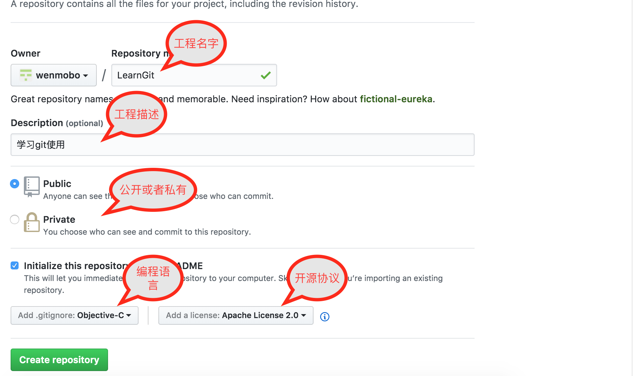Click the 开源协议 annotation bubble
Image resolution: width=633 pixels, height=376 pixels.
pos(317,278)
